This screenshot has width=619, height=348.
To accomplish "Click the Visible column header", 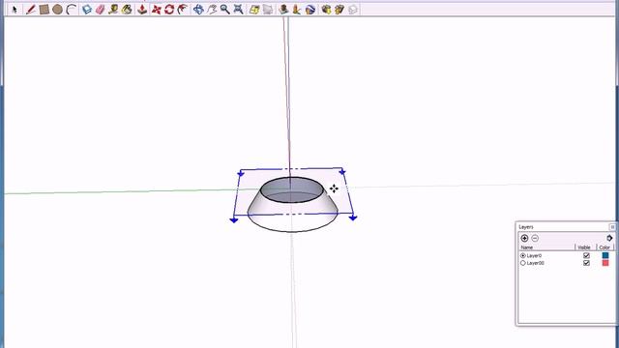I will (x=584, y=247).
